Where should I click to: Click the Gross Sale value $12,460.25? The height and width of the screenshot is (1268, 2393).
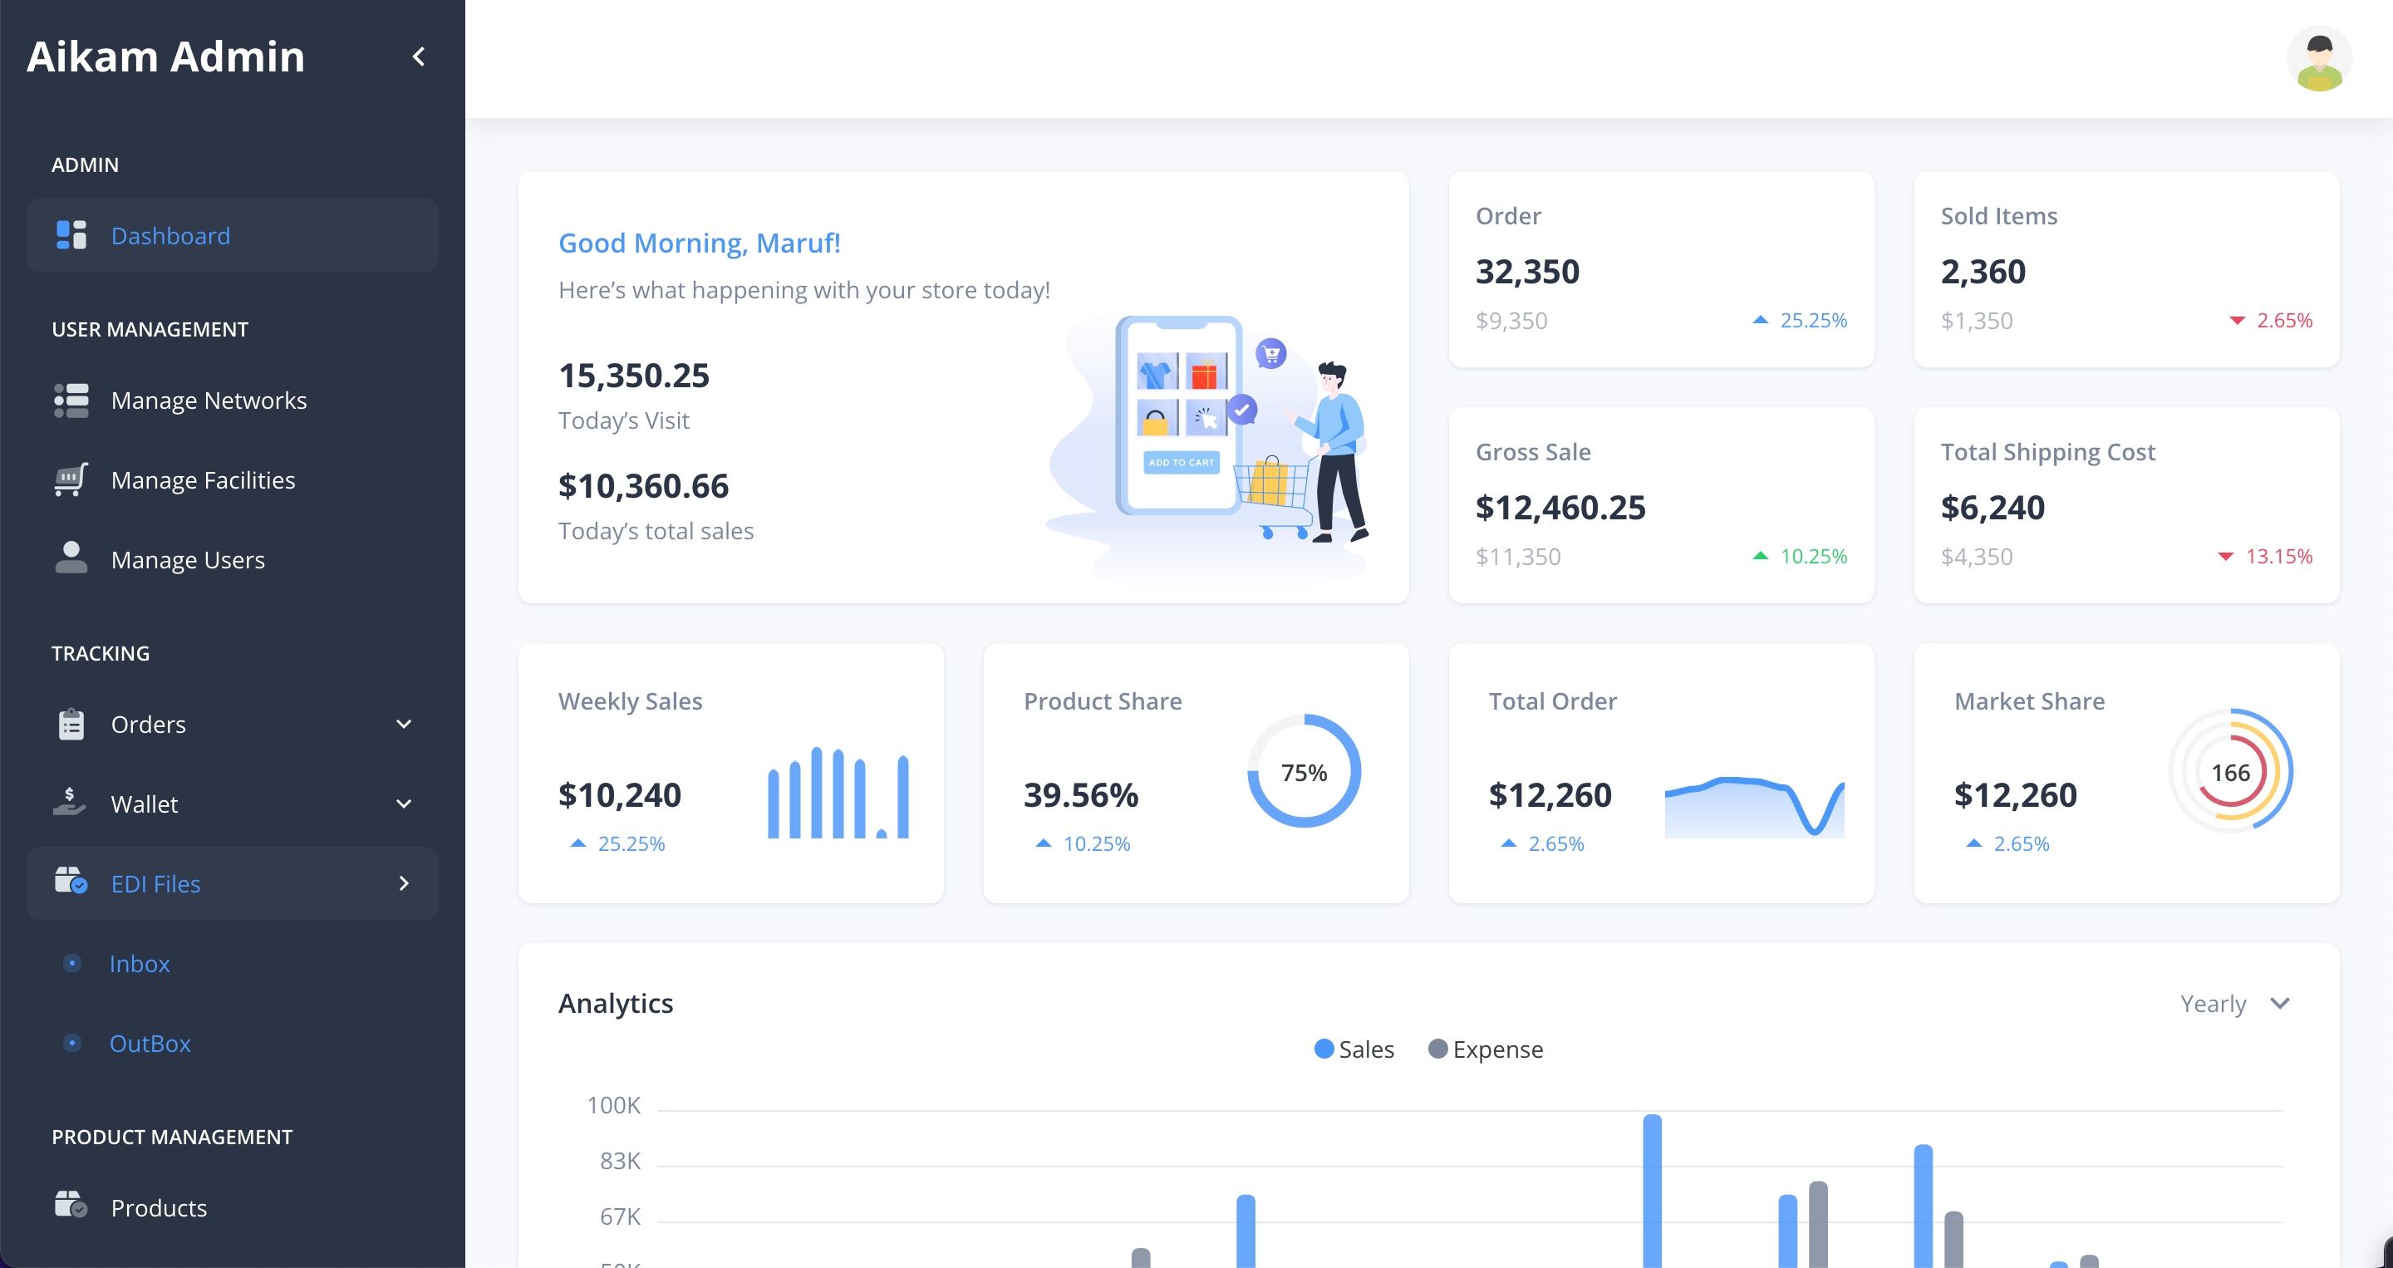[x=1560, y=507]
